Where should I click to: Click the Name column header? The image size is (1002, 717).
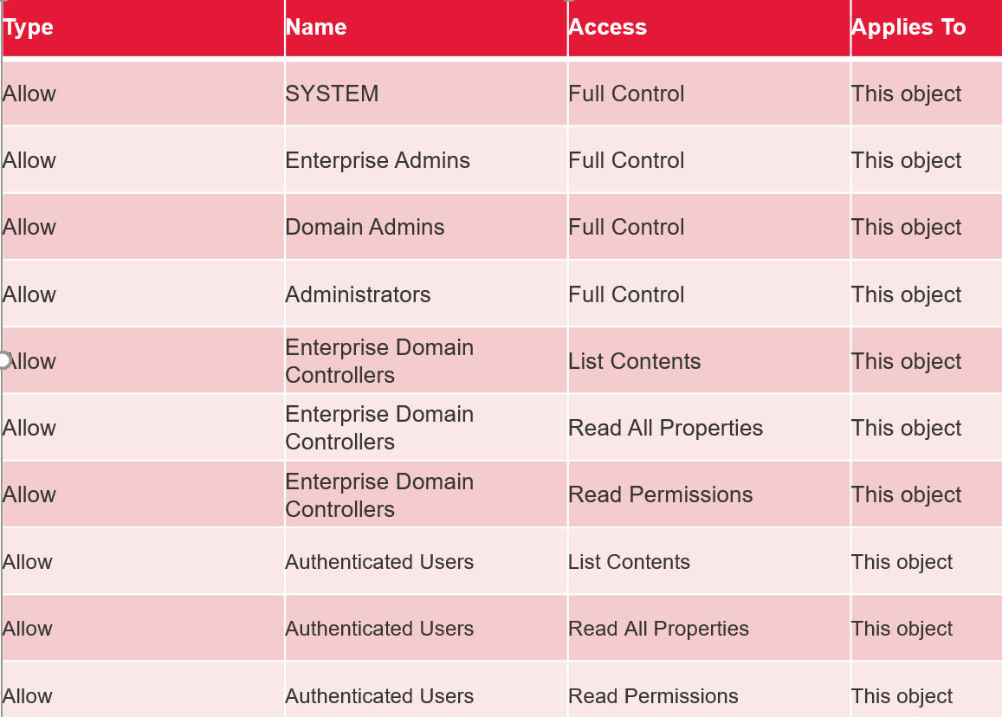pos(316,28)
